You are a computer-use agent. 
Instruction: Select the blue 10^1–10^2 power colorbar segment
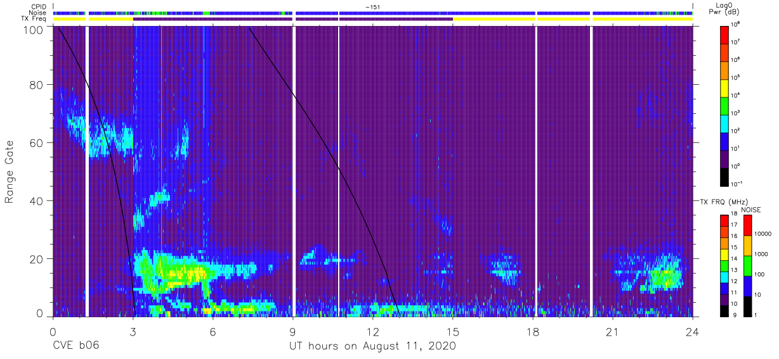tap(725, 140)
